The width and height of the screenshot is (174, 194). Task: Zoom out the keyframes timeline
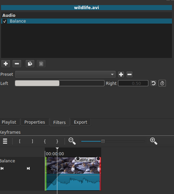(72, 141)
